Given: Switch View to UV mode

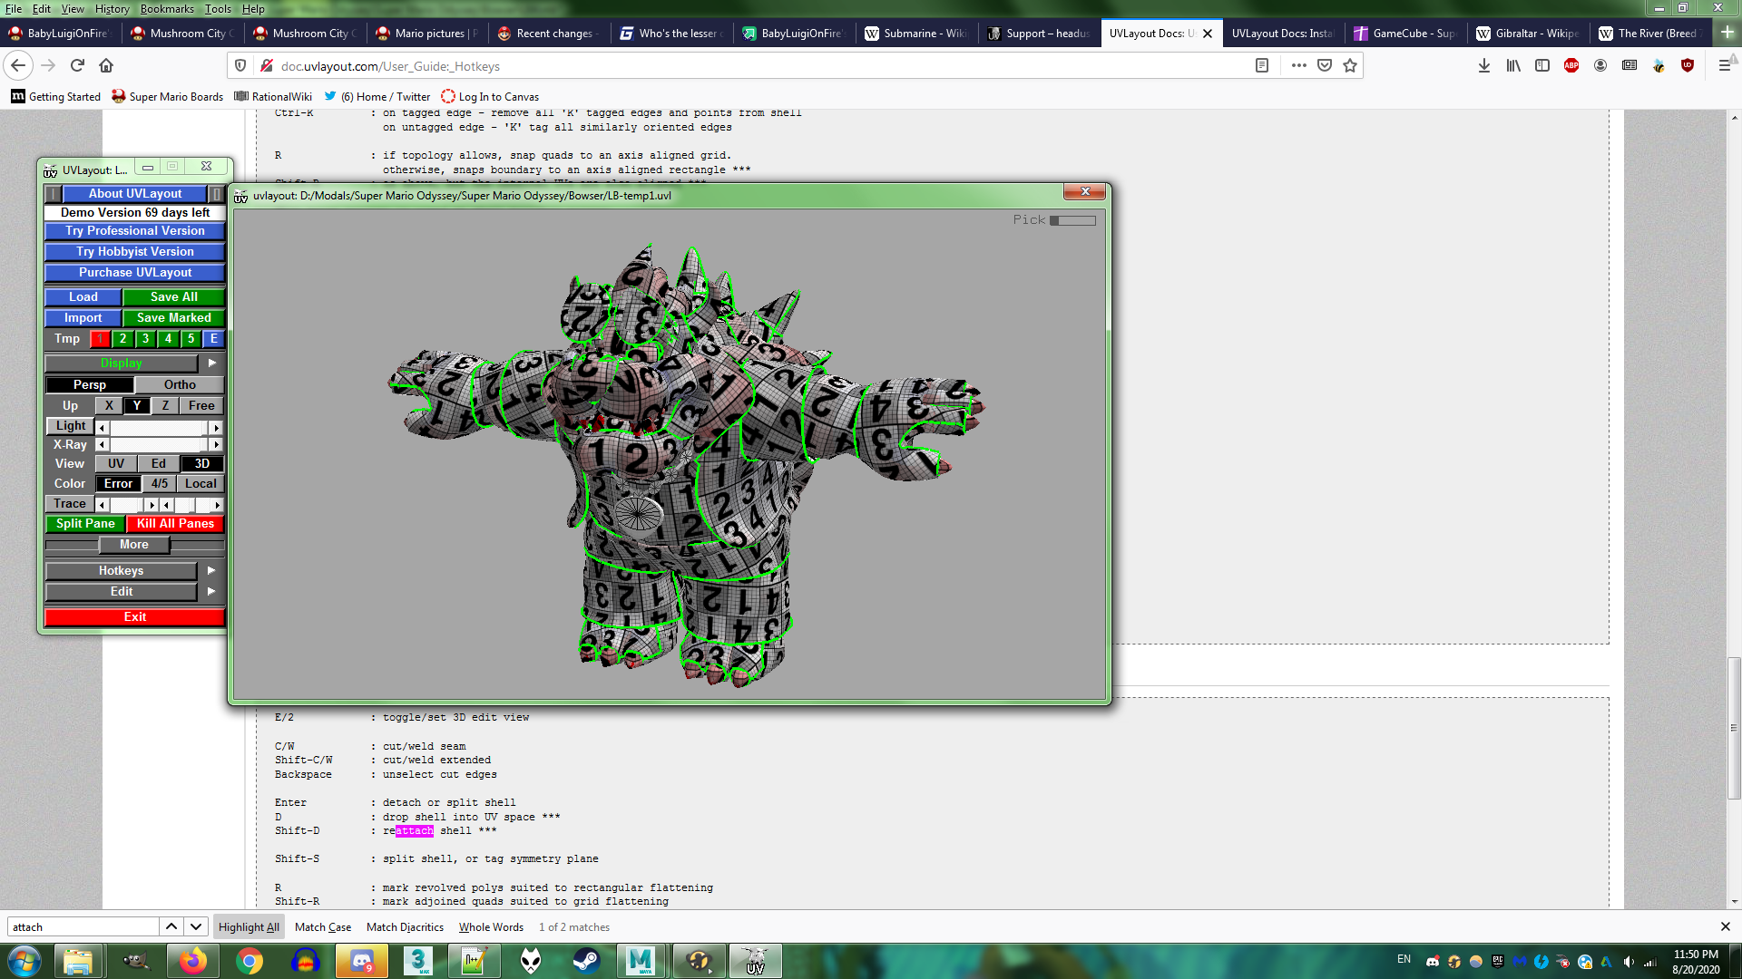Looking at the screenshot, I should (116, 464).
